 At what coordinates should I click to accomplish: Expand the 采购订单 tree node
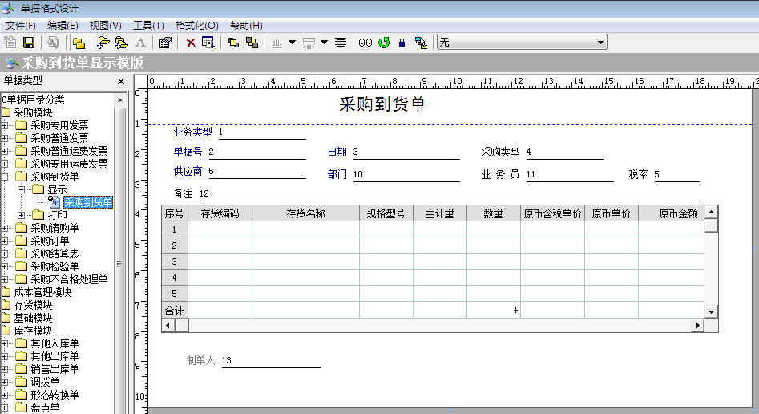(x=6, y=241)
